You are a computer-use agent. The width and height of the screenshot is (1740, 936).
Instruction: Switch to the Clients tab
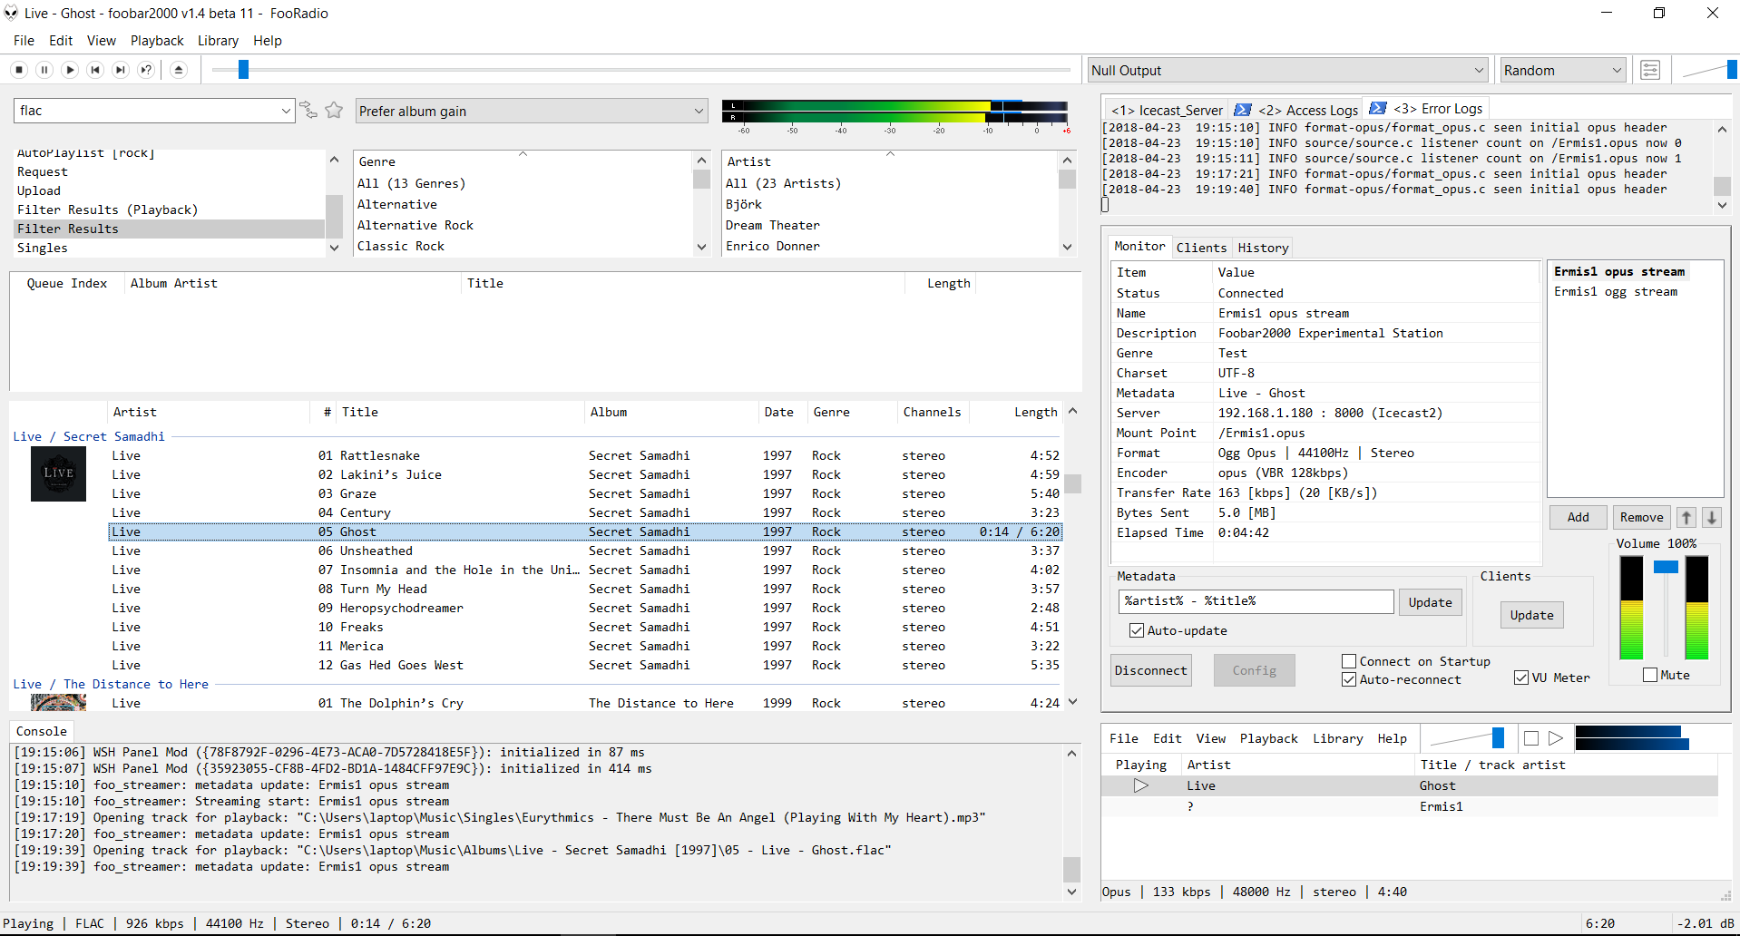pos(1201,248)
